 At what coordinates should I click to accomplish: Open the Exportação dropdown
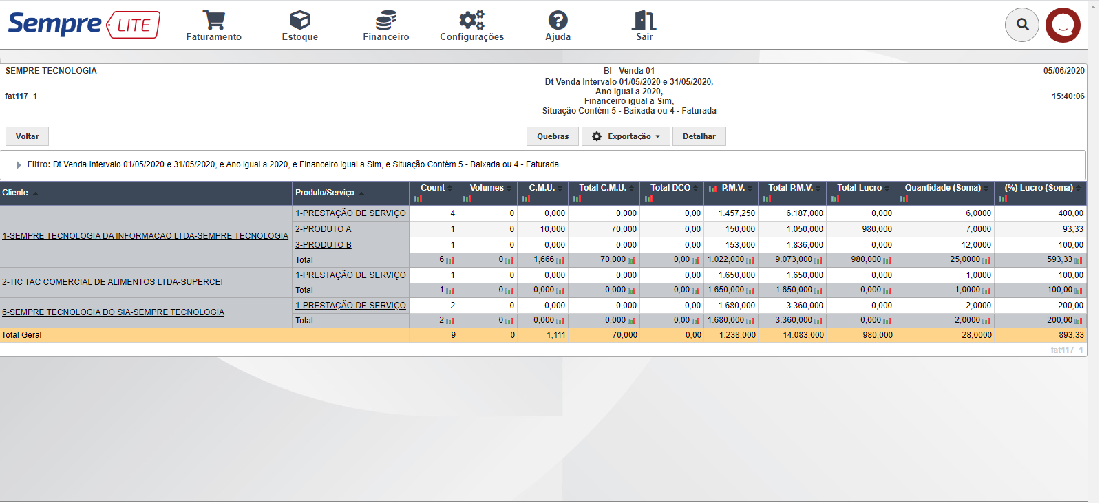pyautogui.click(x=626, y=136)
